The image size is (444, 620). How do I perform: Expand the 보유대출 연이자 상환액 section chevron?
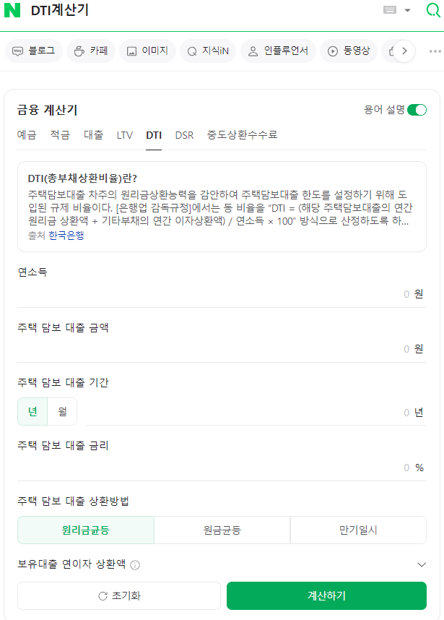(422, 564)
